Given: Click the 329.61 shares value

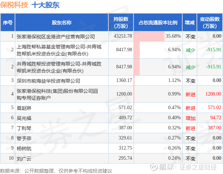Looking at the screenshot, I should [x=125, y=138].
